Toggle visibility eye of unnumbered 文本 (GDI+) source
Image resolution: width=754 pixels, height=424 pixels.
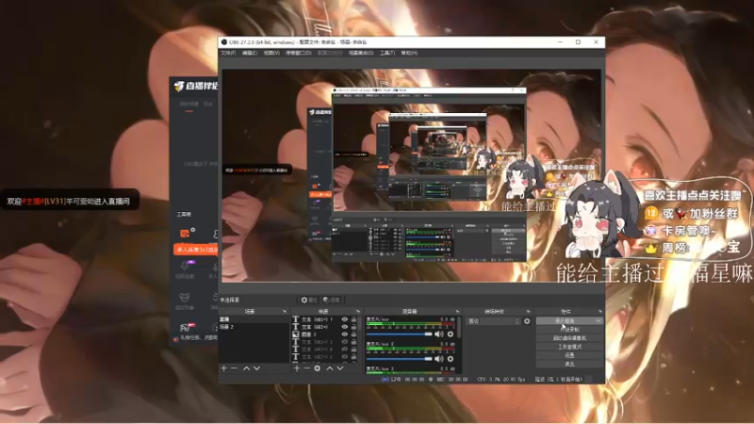pyautogui.click(x=345, y=327)
